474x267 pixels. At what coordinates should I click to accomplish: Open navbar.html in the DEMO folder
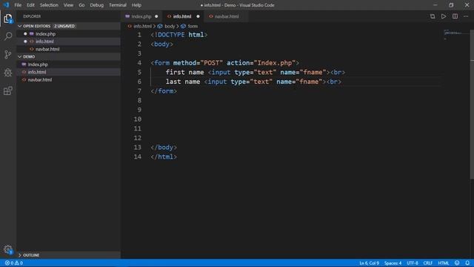click(69, 80)
